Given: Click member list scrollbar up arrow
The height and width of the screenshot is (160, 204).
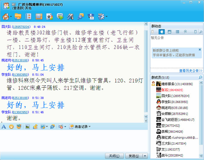Looking at the screenshot, I should coord(201,83).
